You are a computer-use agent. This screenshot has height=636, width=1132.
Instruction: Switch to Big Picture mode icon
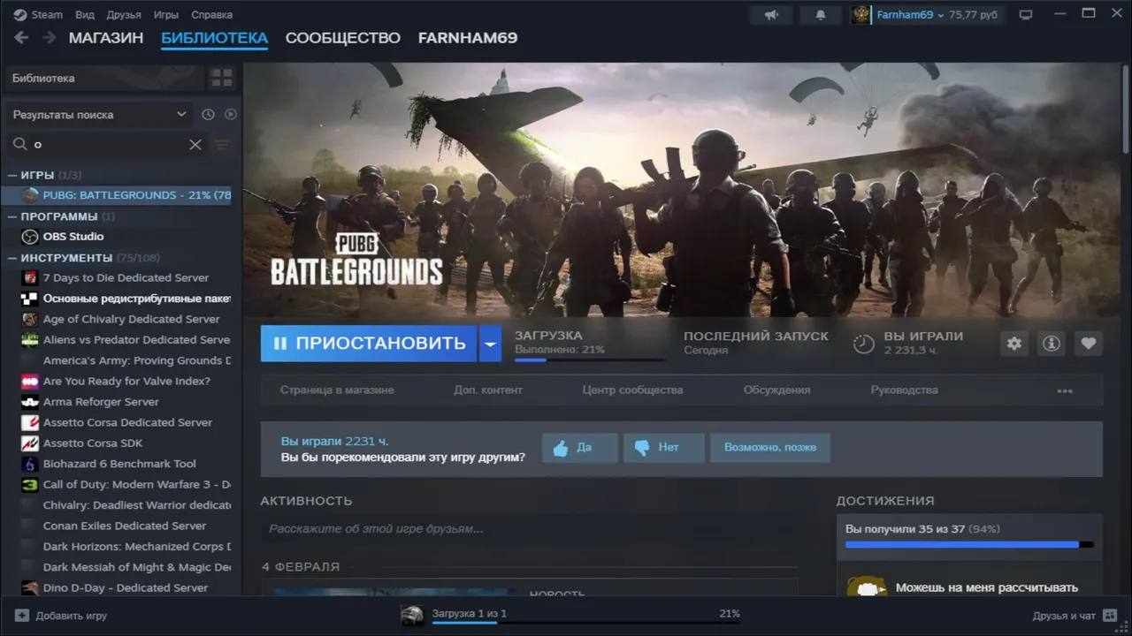pyautogui.click(x=1026, y=15)
